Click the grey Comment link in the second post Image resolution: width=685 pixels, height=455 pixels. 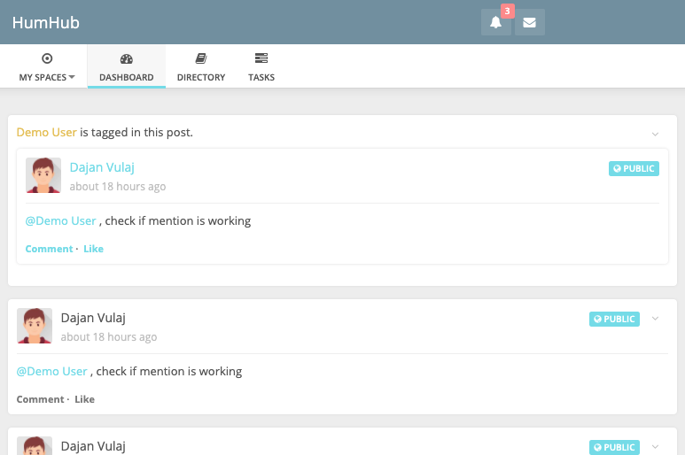tap(40, 399)
